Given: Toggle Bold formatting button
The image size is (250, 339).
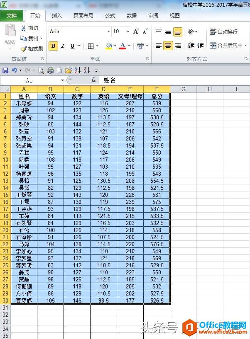Looking at the screenshot, I should [x=53, y=46].
